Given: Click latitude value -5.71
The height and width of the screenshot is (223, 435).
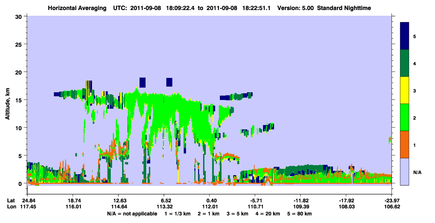Looking at the screenshot, I should (x=255, y=201).
